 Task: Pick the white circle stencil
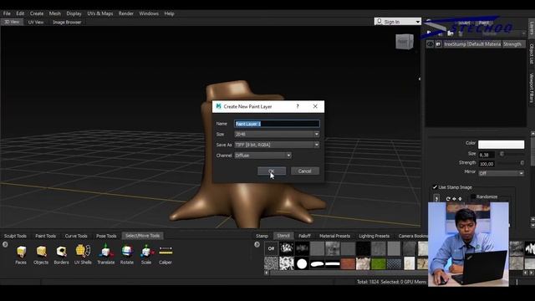[302, 263]
